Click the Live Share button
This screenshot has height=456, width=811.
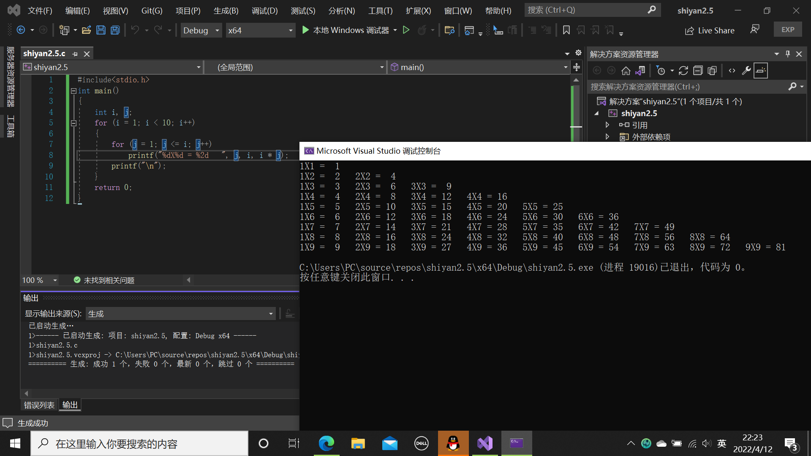(x=710, y=30)
